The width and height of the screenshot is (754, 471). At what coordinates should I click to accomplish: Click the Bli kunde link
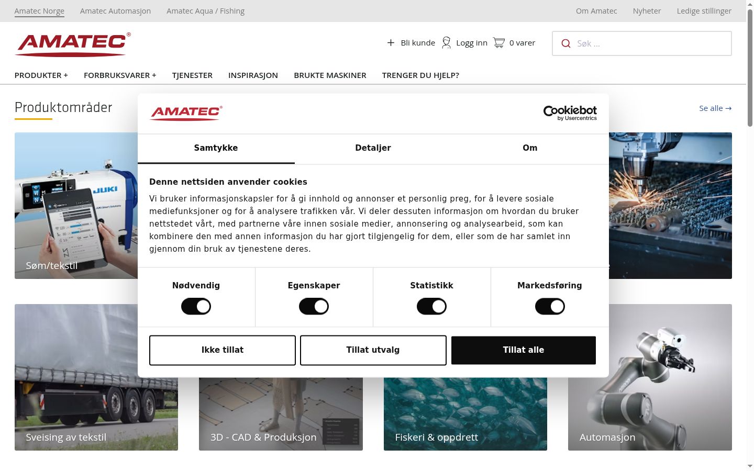point(418,43)
